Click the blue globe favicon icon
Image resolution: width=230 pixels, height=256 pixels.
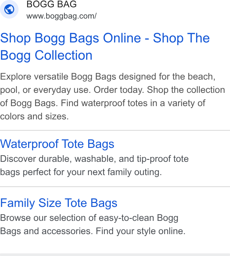click(9, 9)
